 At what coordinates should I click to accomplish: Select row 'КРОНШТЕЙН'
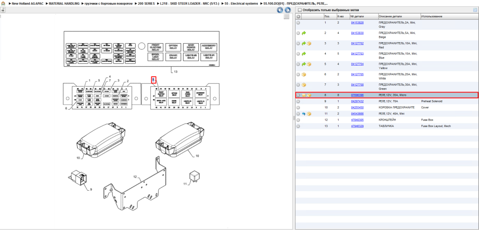tap(387, 120)
